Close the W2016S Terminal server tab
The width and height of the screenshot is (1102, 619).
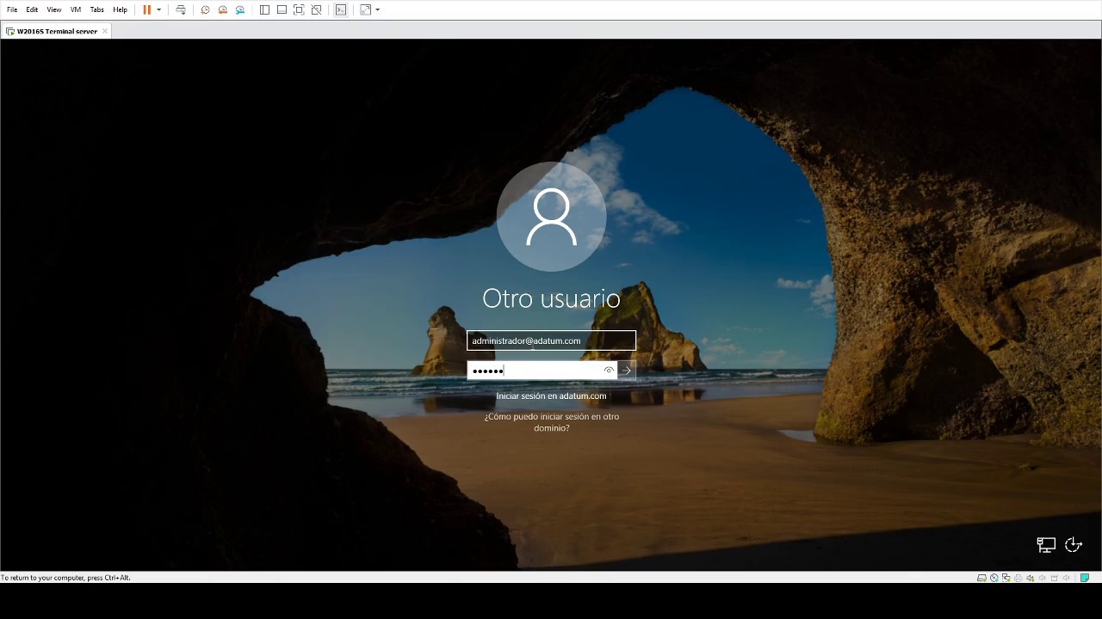105,31
